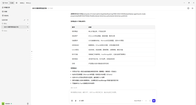Open the Auto Mode dropdown
This screenshot has width=196, height=105.
click(x=138, y=101)
